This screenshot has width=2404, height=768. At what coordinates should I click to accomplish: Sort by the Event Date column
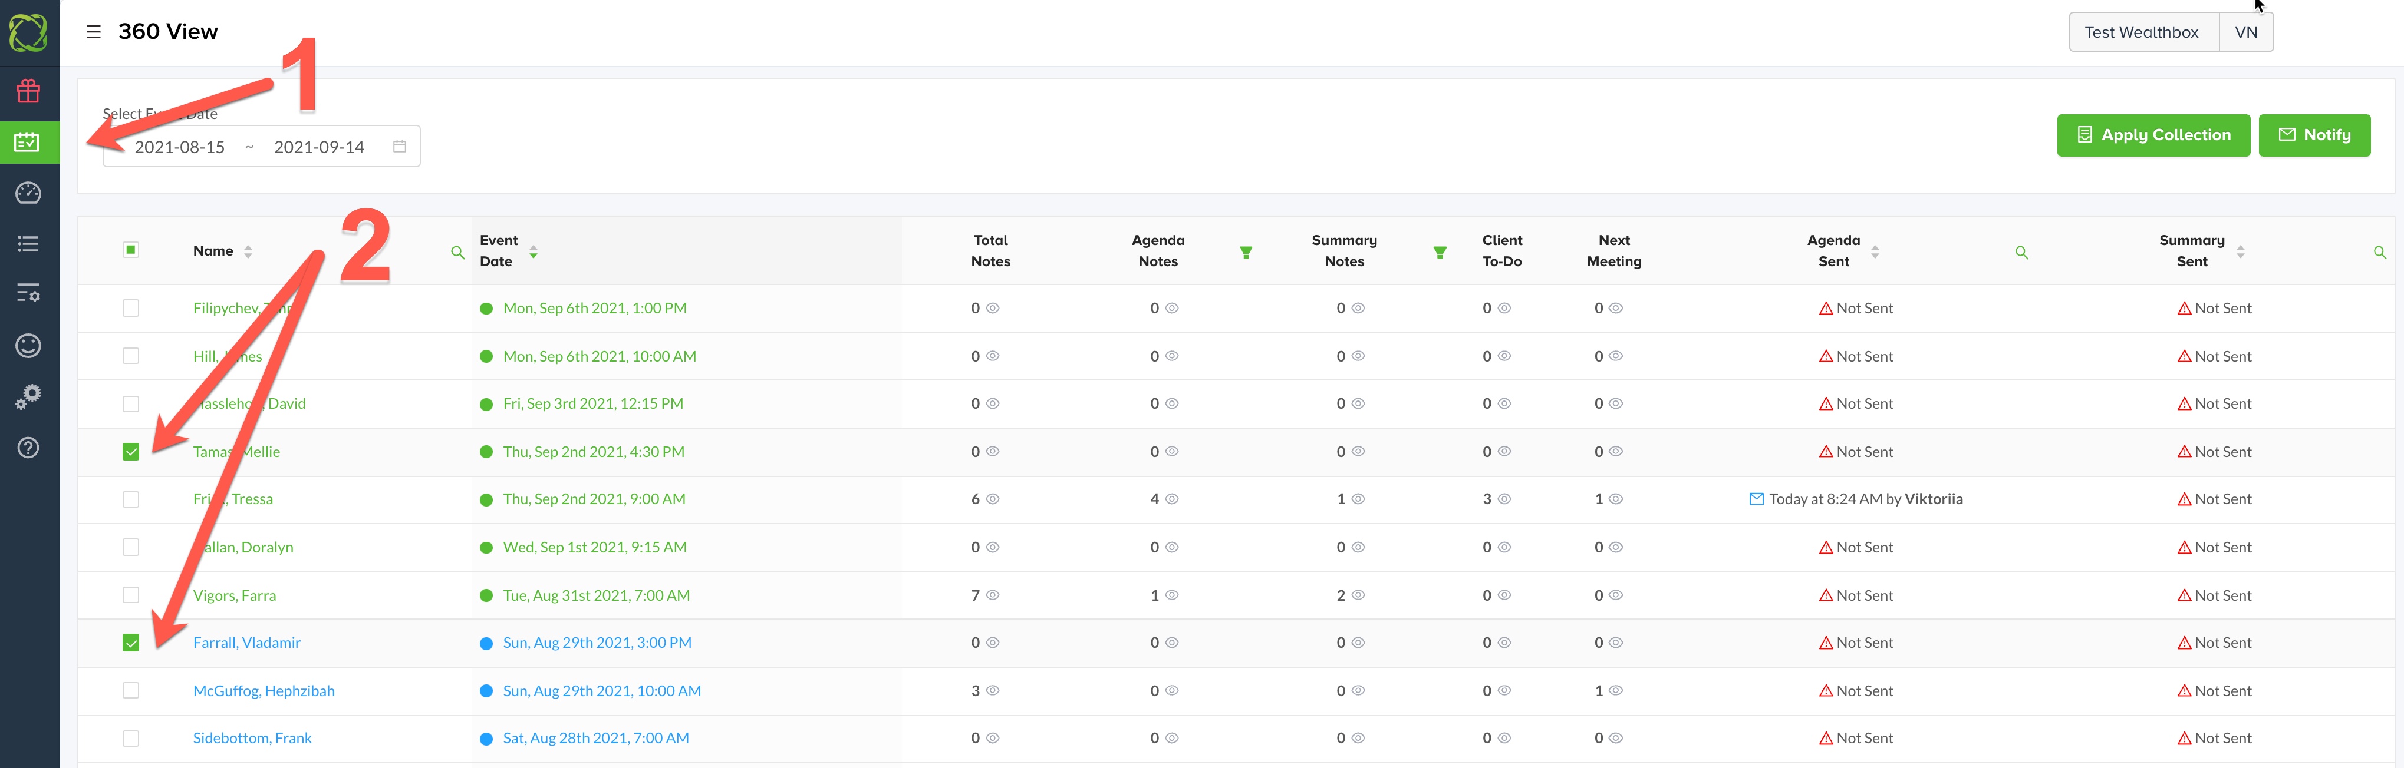[533, 251]
